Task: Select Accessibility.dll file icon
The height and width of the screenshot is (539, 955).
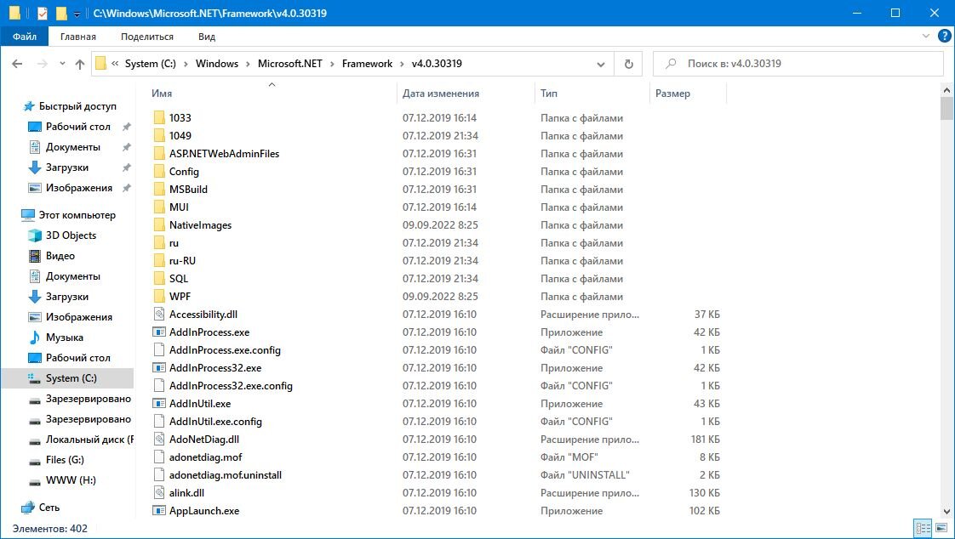Action: (159, 314)
